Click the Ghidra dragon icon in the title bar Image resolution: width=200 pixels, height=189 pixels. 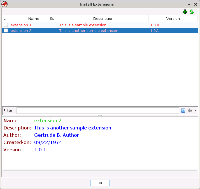(x=4, y=4)
